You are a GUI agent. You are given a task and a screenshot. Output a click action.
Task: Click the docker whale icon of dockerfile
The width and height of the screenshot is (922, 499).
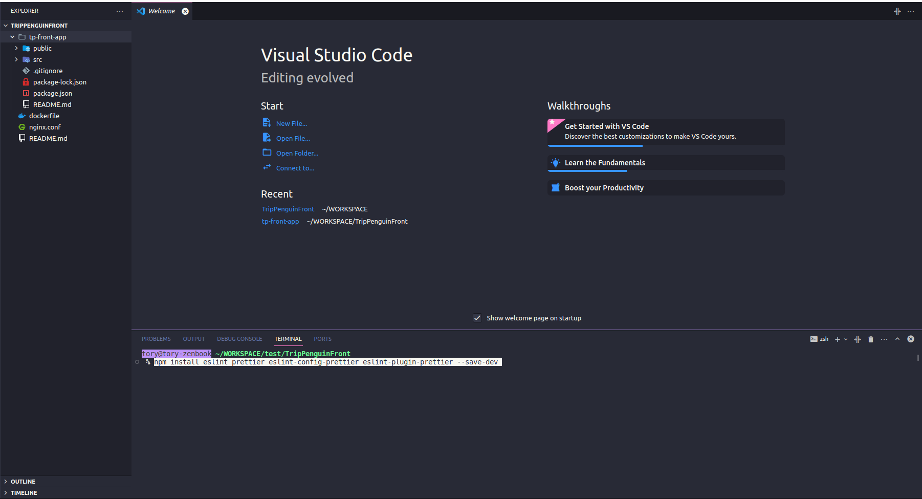click(22, 116)
